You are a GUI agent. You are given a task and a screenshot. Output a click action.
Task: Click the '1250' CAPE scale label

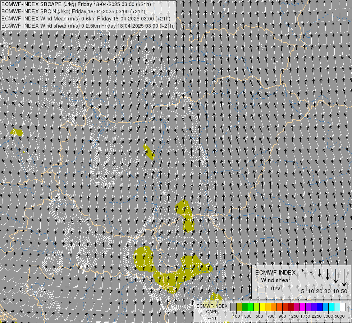pos(294,316)
